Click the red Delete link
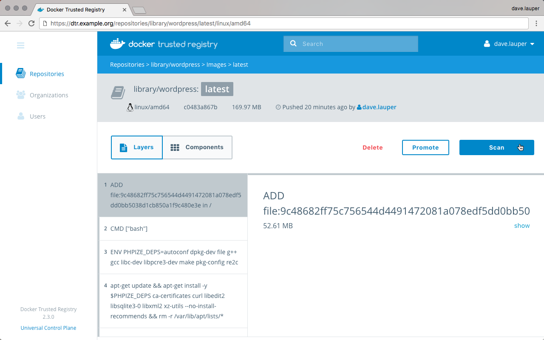The width and height of the screenshot is (544, 340). click(372, 147)
